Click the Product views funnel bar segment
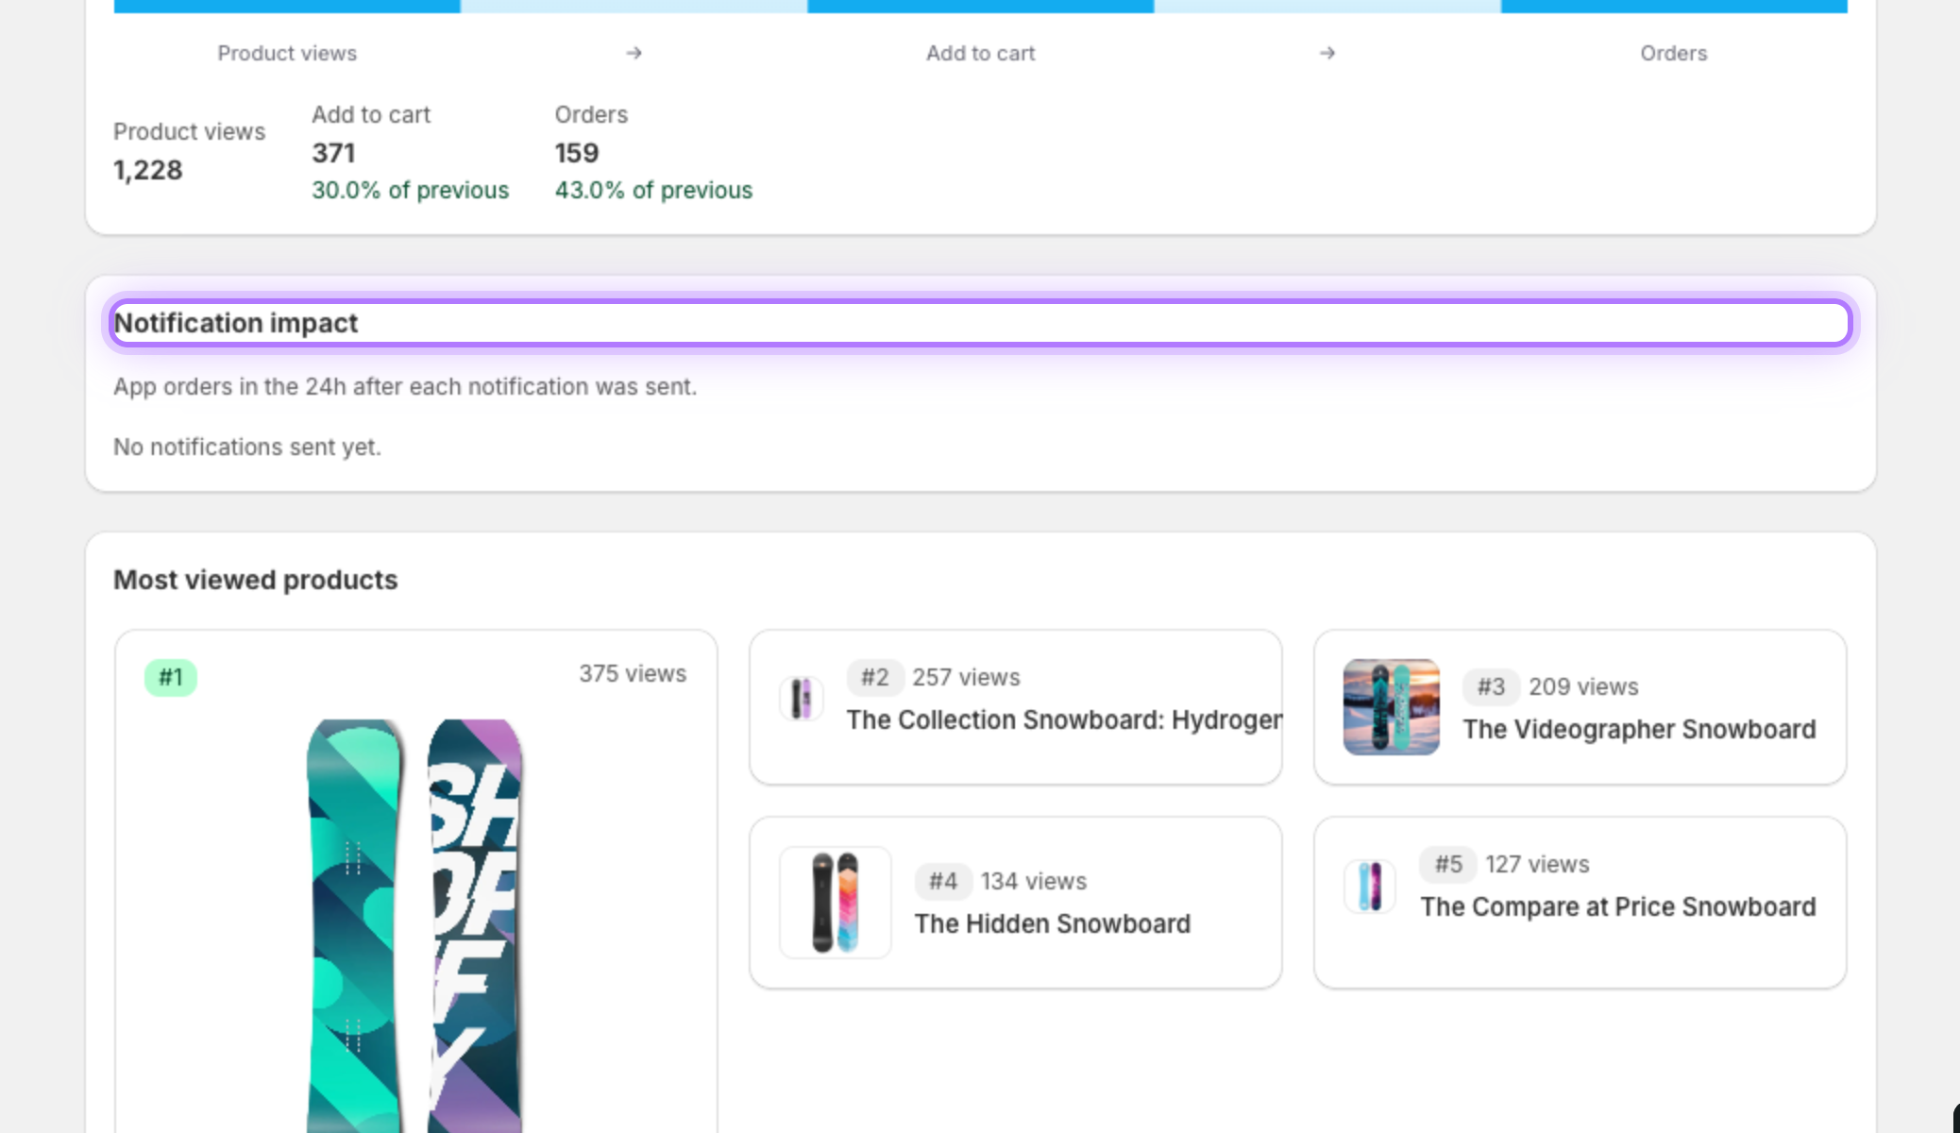Screen dimensions: 1960x1133 tap(287, 6)
